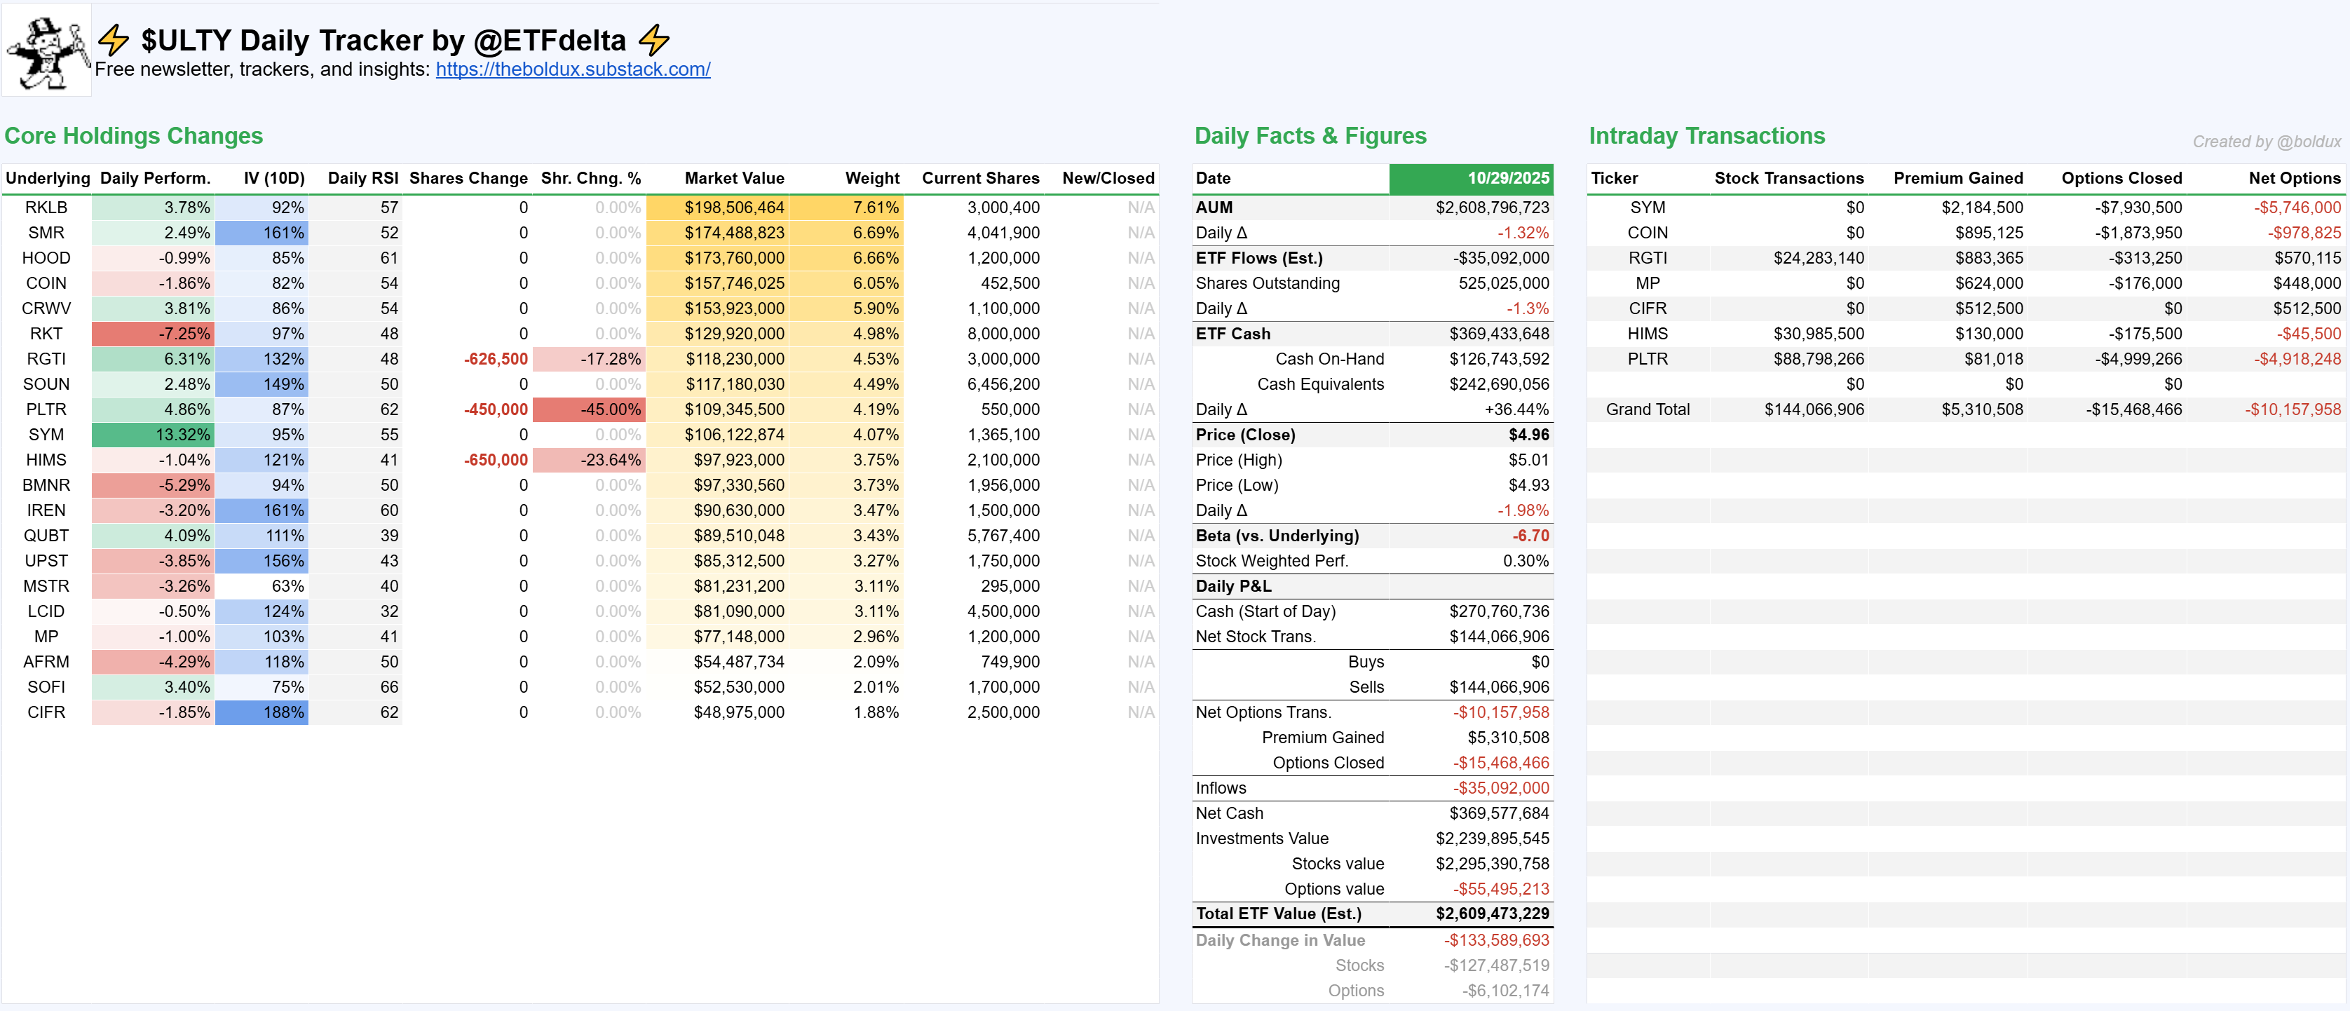Select the AUM value $2,608,796,723

coord(1493,207)
